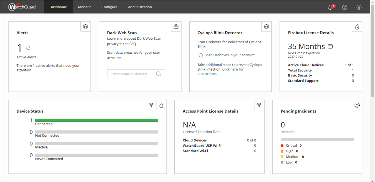Click the ThreatSync icon on Pending Incidents
This screenshot has height=182, width=375.
pos(357,105)
